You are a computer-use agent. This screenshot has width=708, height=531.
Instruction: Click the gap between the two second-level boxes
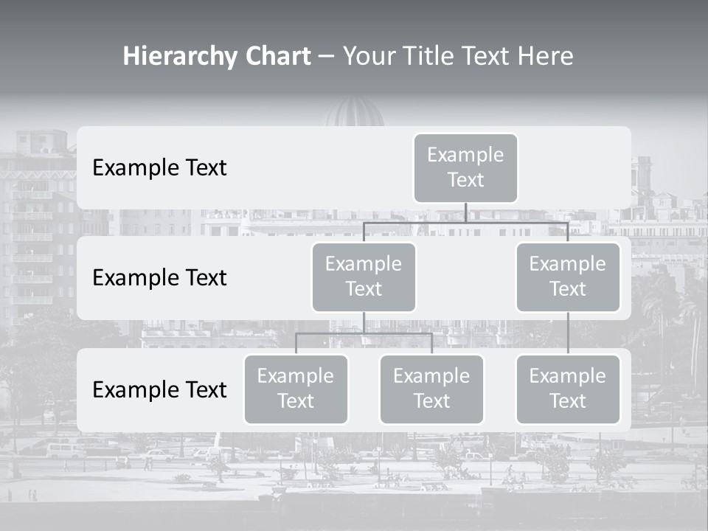(465, 277)
